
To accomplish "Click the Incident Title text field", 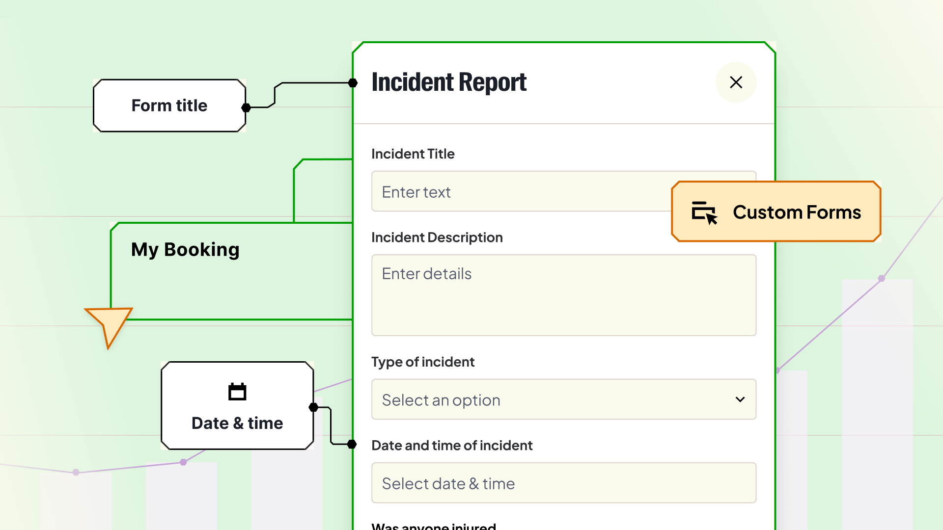I will 521,191.
